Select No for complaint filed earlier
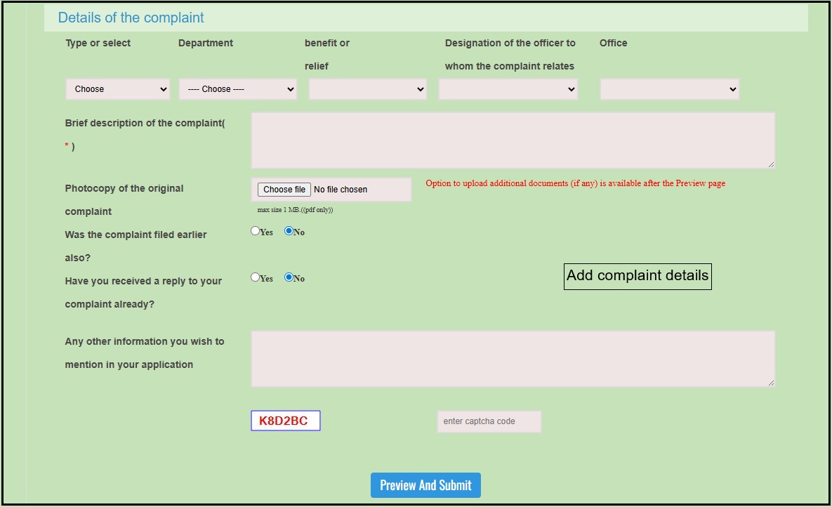This screenshot has width=832, height=507. pyautogui.click(x=289, y=231)
